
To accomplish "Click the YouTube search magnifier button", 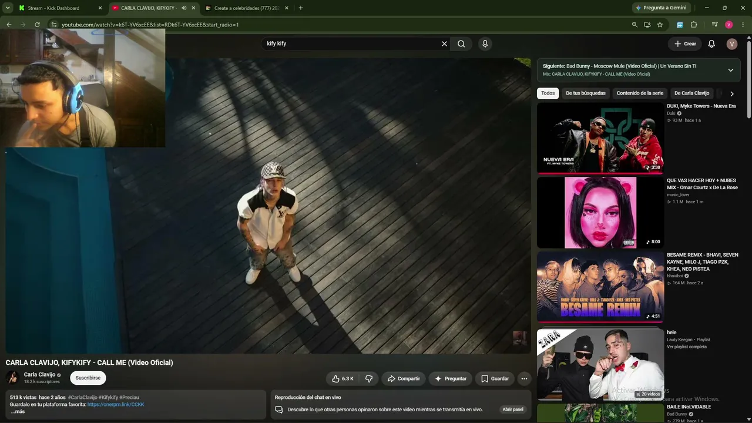I will (461, 43).
